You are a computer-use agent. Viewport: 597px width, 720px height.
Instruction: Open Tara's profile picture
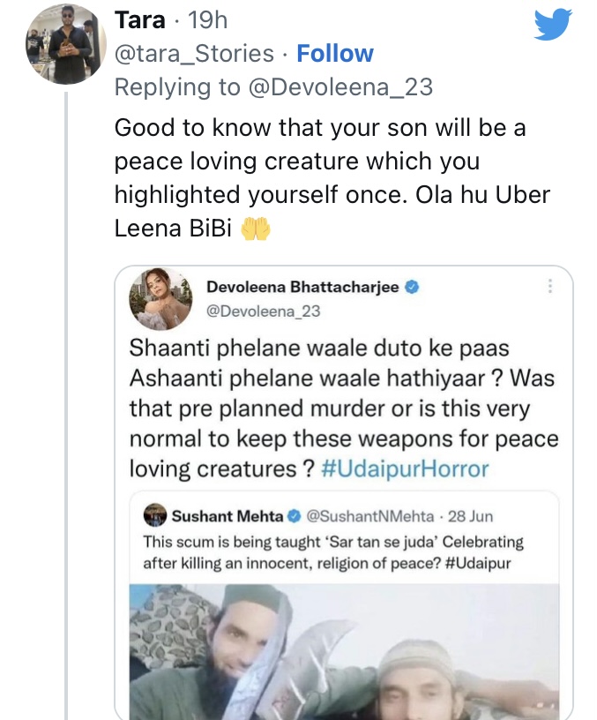click(x=65, y=43)
